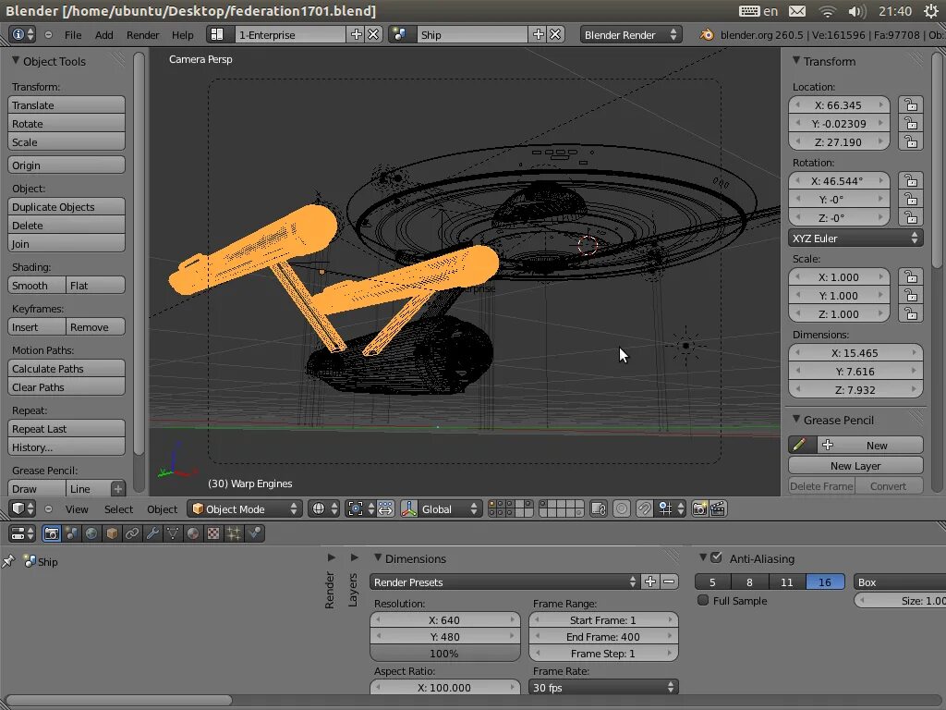Viewport: 946px width, 710px height.
Task: Click the Calculate Paths button
Action: (x=67, y=368)
